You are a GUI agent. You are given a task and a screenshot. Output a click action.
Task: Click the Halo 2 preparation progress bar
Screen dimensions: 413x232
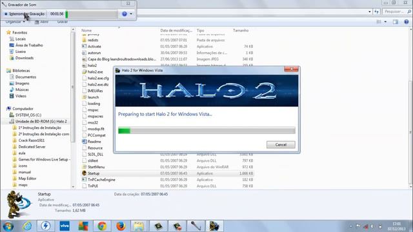coord(206,130)
